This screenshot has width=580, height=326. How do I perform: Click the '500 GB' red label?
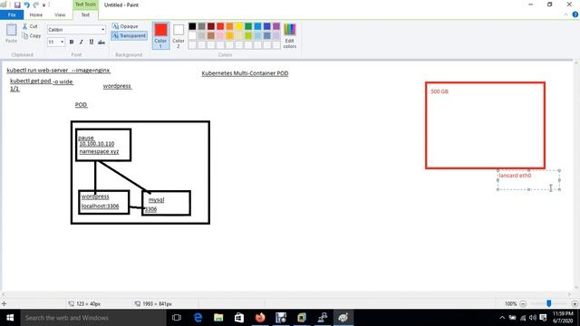(x=440, y=91)
